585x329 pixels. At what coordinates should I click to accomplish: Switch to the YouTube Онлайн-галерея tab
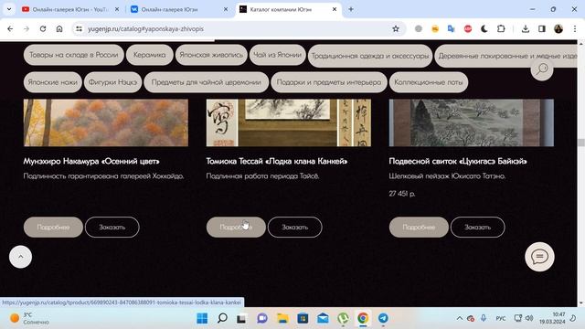coord(71,9)
